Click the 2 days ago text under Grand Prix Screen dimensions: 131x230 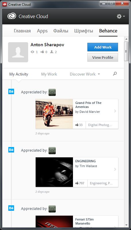coord(43,133)
